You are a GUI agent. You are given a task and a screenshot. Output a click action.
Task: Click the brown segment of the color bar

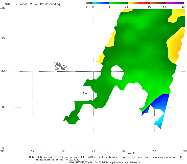coord(157,3)
